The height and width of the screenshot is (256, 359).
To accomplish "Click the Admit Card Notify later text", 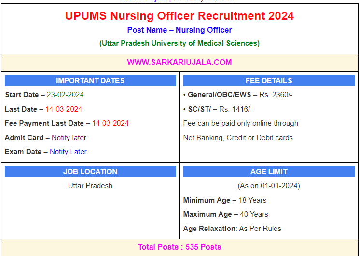I will pyautogui.click(x=69, y=138).
